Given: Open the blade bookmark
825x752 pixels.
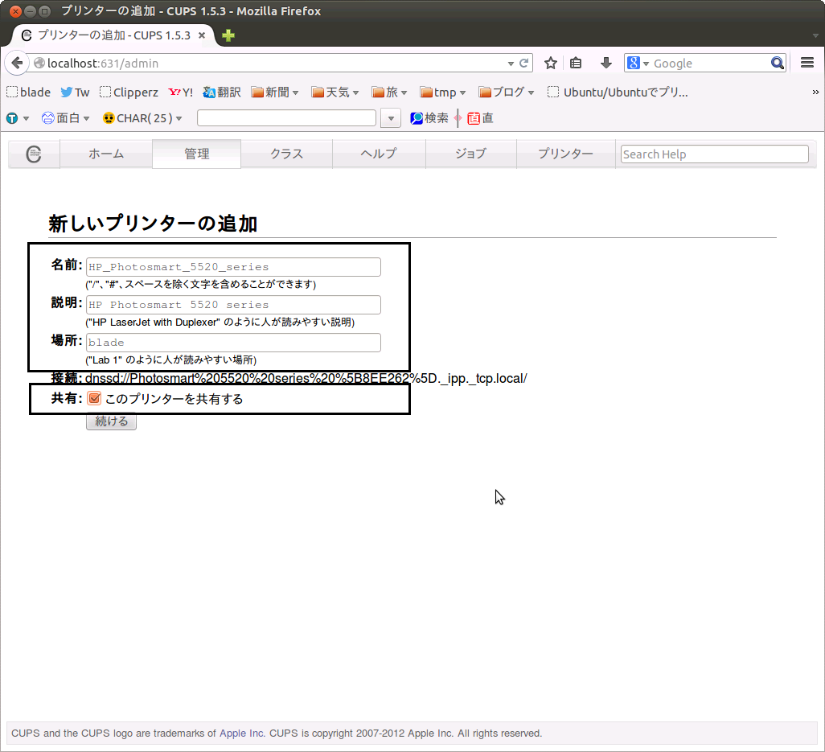Looking at the screenshot, I should coord(28,92).
